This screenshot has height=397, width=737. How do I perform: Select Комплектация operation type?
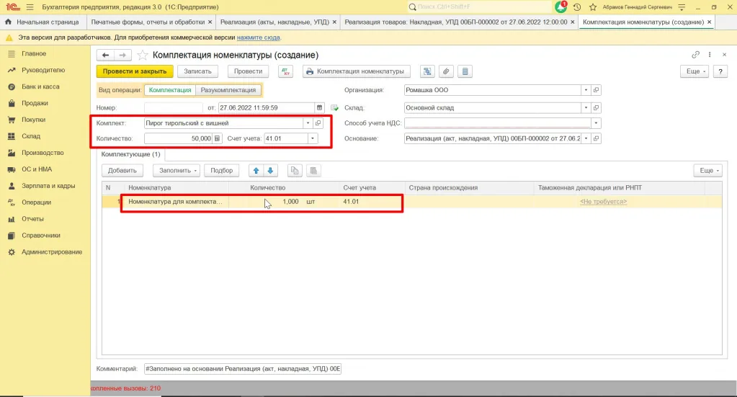[170, 90]
